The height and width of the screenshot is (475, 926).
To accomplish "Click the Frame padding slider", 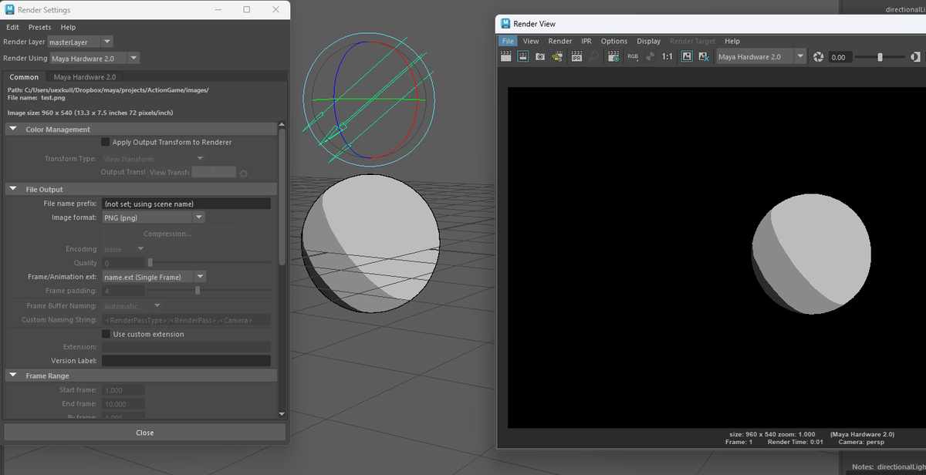I will (210, 291).
